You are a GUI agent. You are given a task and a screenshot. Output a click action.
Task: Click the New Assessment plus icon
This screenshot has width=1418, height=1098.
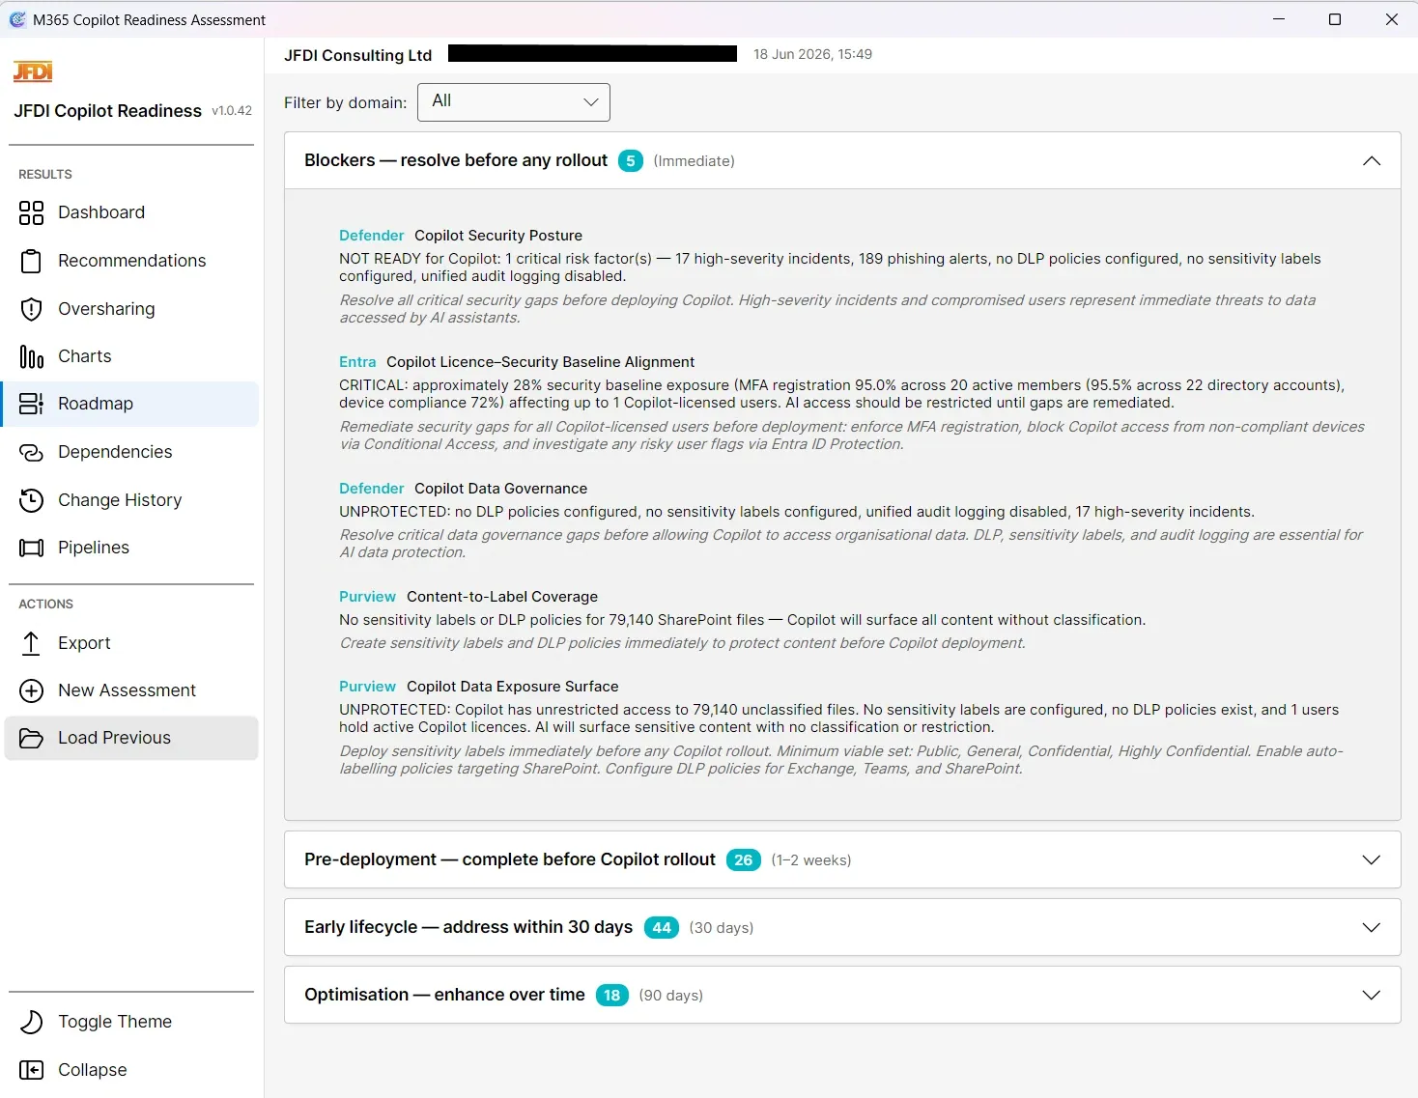pyautogui.click(x=32, y=690)
